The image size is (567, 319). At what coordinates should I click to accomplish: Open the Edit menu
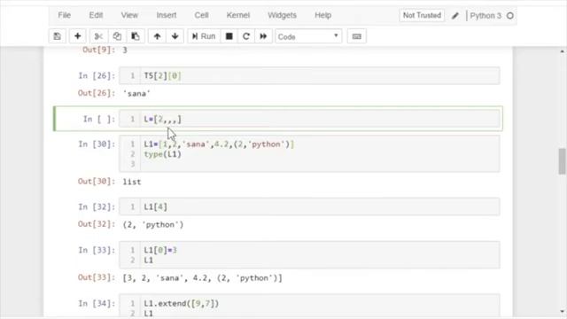click(96, 15)
